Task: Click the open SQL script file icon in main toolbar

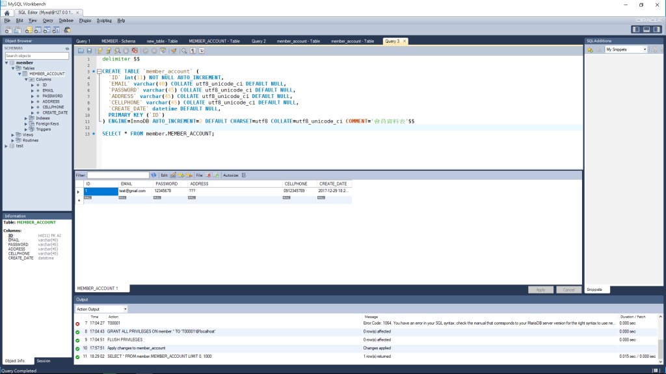Action: click(x=18, y=30)
